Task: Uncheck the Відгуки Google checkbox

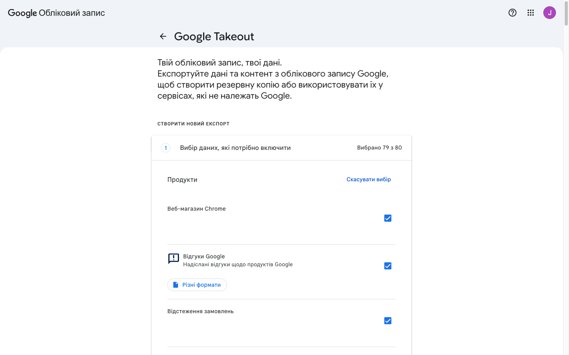Action: (388, 266)
